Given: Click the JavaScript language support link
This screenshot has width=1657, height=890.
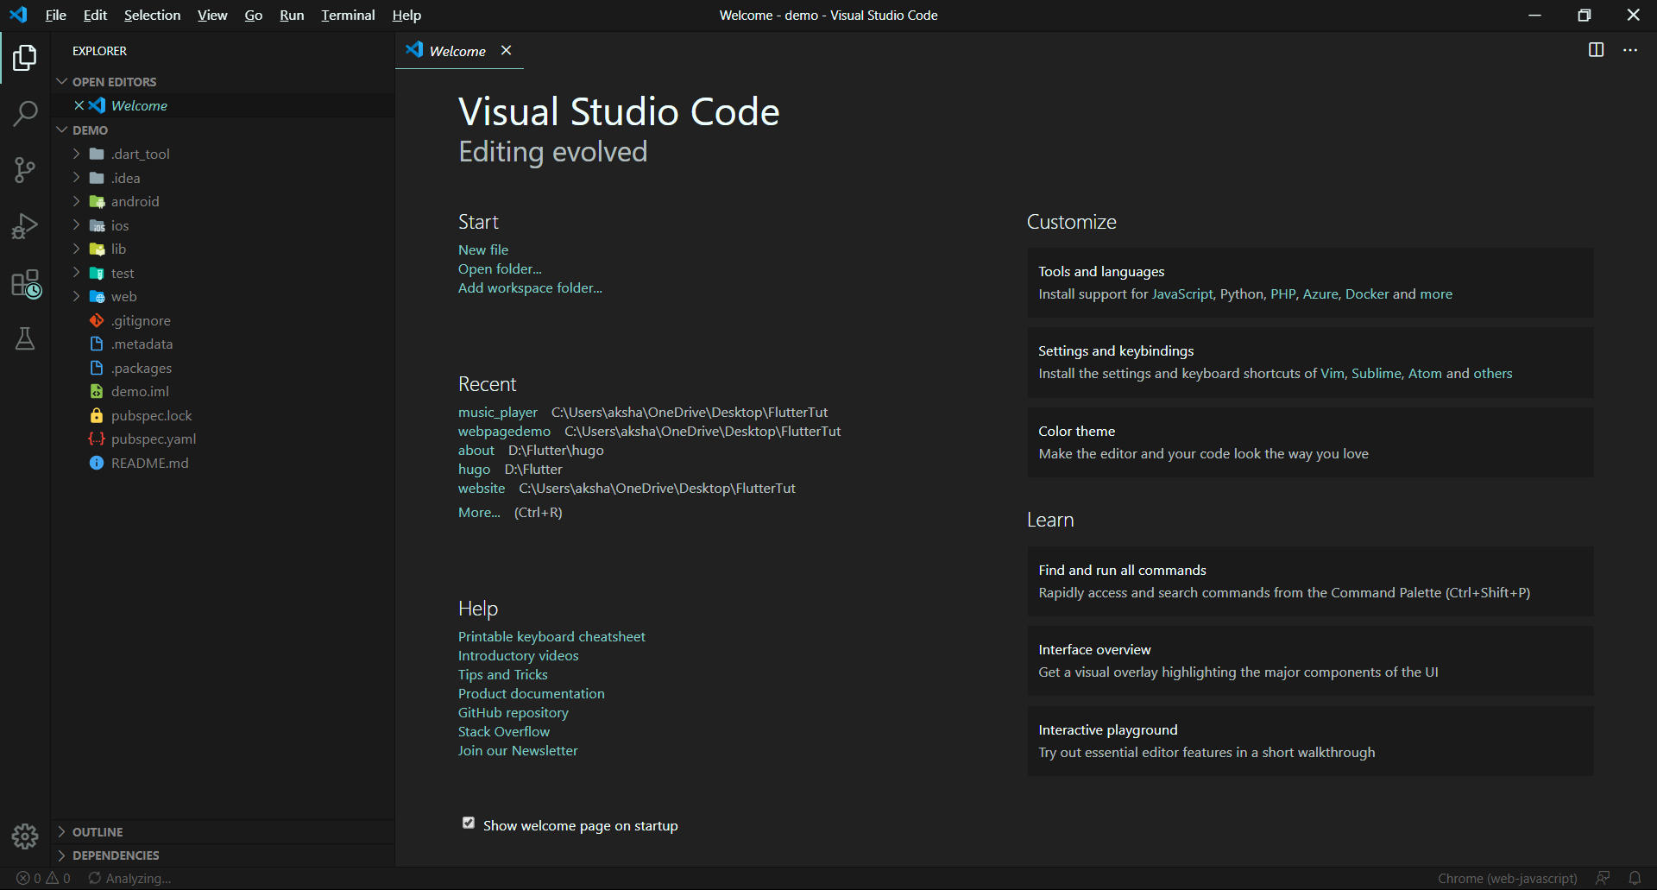Looking at the screenshot, I should (1182, 294).
